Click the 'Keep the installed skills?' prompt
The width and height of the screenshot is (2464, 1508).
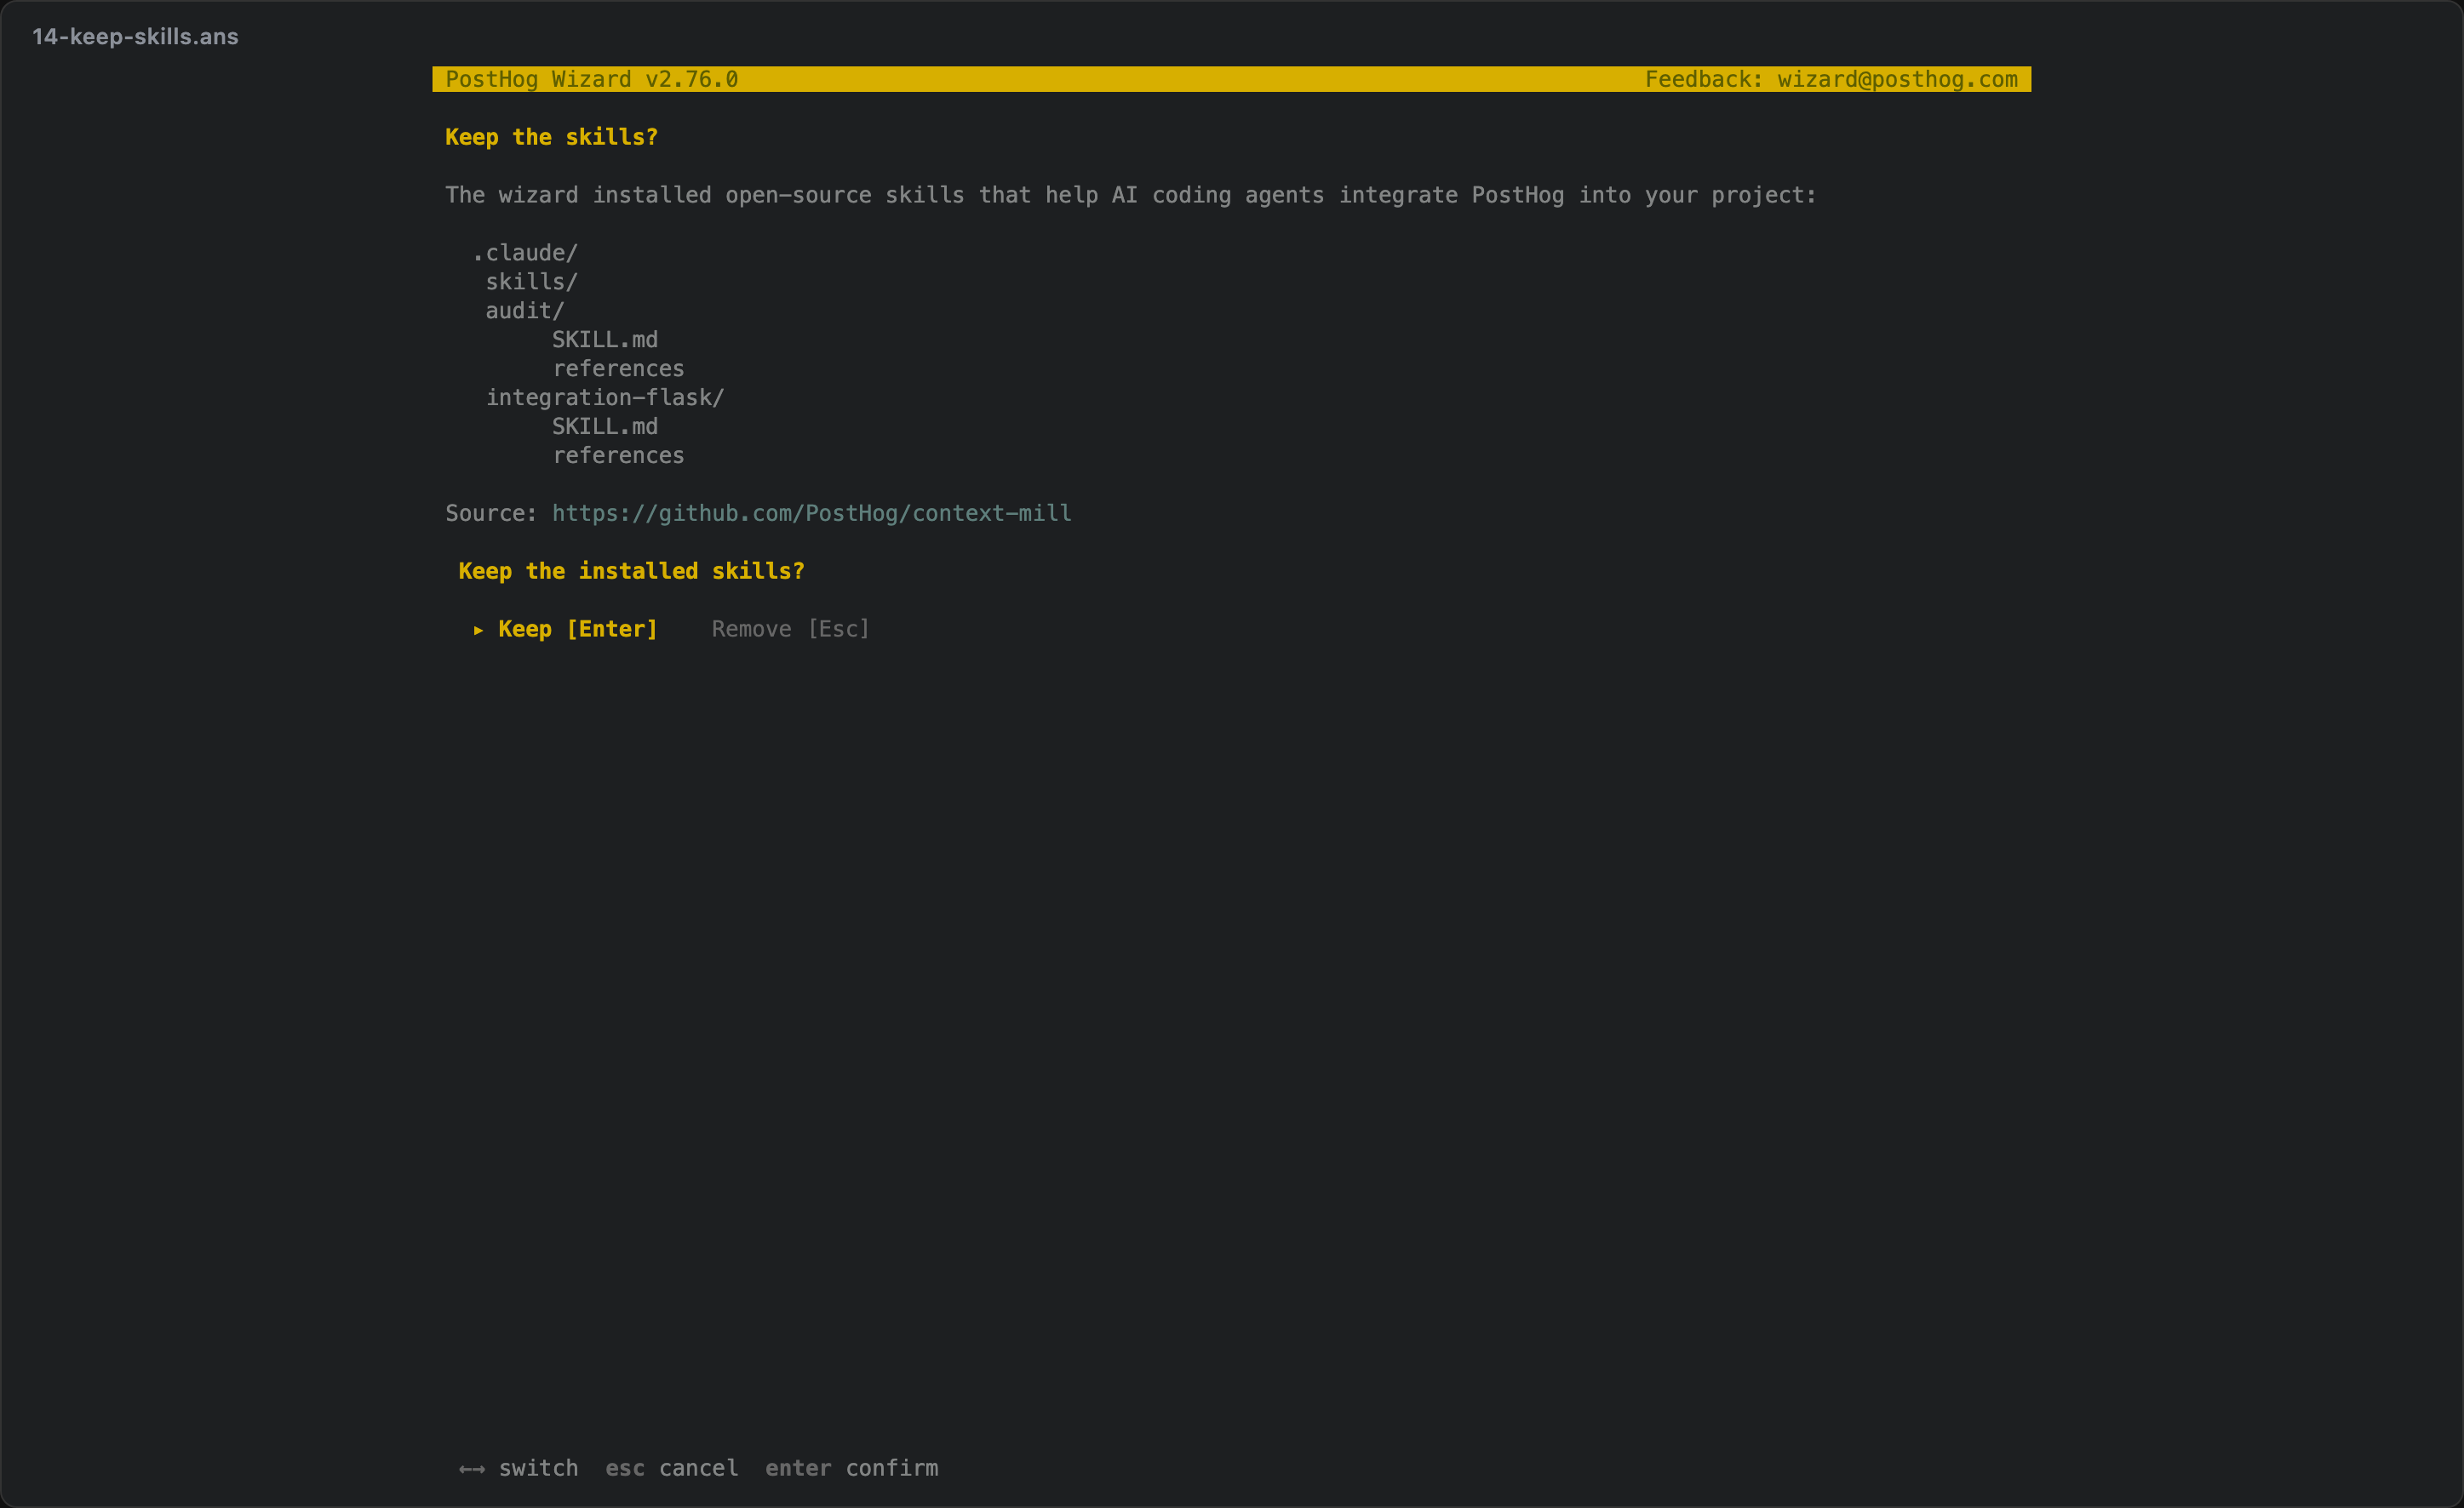point(631,571)
